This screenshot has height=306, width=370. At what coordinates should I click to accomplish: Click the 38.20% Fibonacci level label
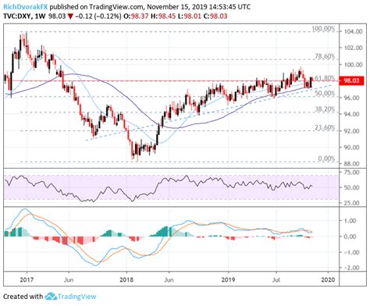(325, 109)
